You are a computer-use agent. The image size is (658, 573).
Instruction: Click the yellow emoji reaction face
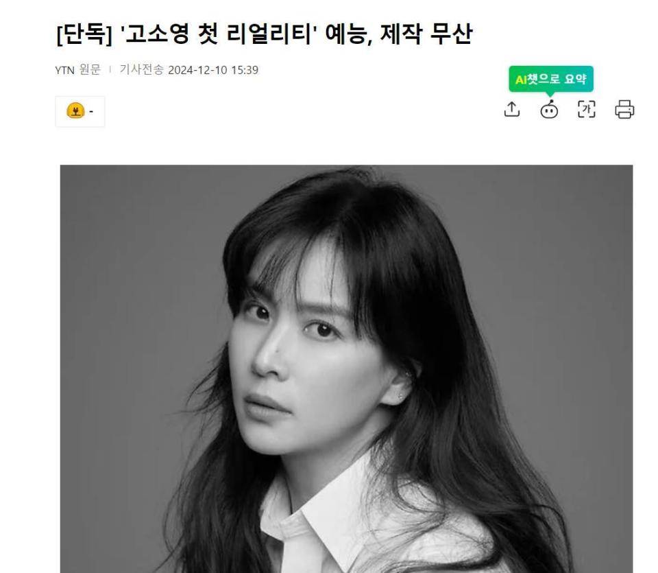(x=75, y=111)
